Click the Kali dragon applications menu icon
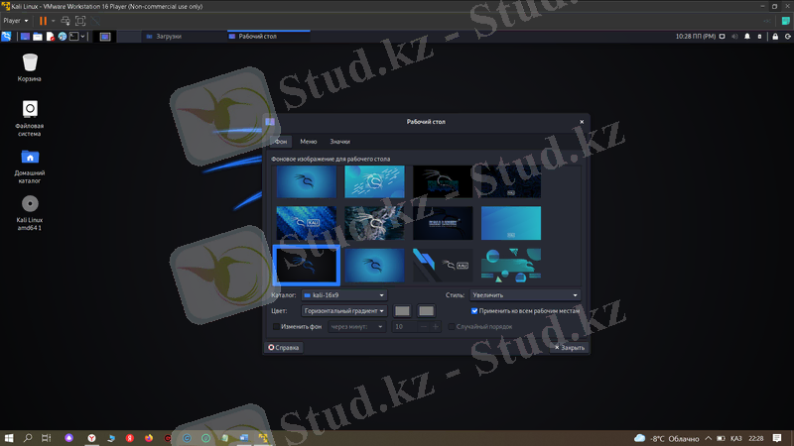Image resolution: width=794 pixels, height=446 pixels. 8,37
